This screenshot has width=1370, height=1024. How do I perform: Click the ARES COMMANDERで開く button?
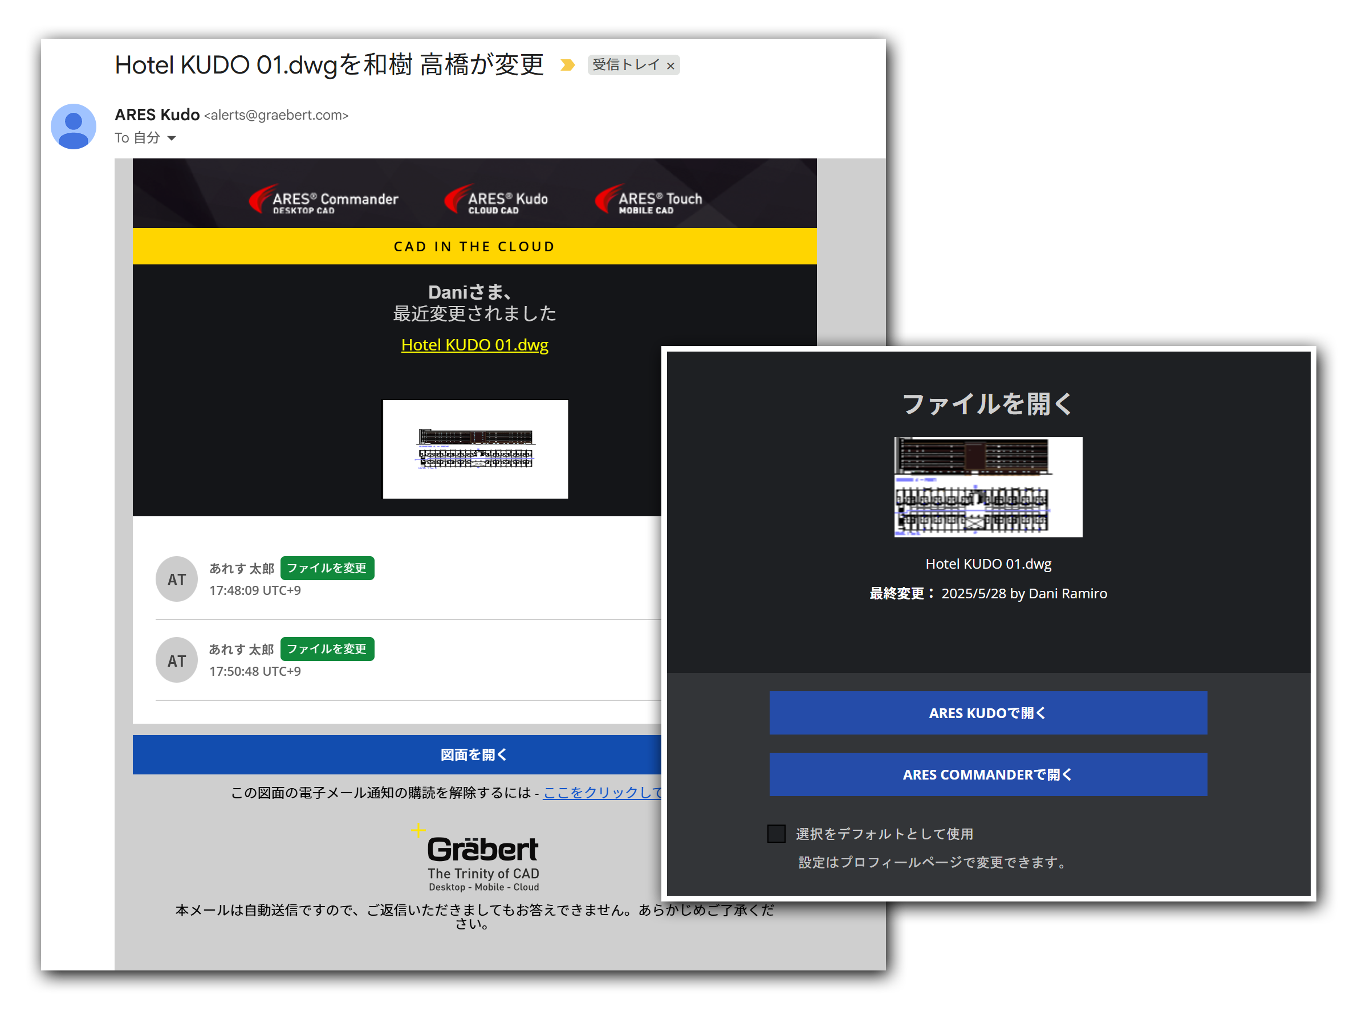pyautogui.click(x=988, y=774)
